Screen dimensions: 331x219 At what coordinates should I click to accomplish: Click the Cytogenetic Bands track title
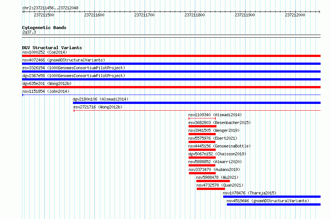(x=44, y=28)
